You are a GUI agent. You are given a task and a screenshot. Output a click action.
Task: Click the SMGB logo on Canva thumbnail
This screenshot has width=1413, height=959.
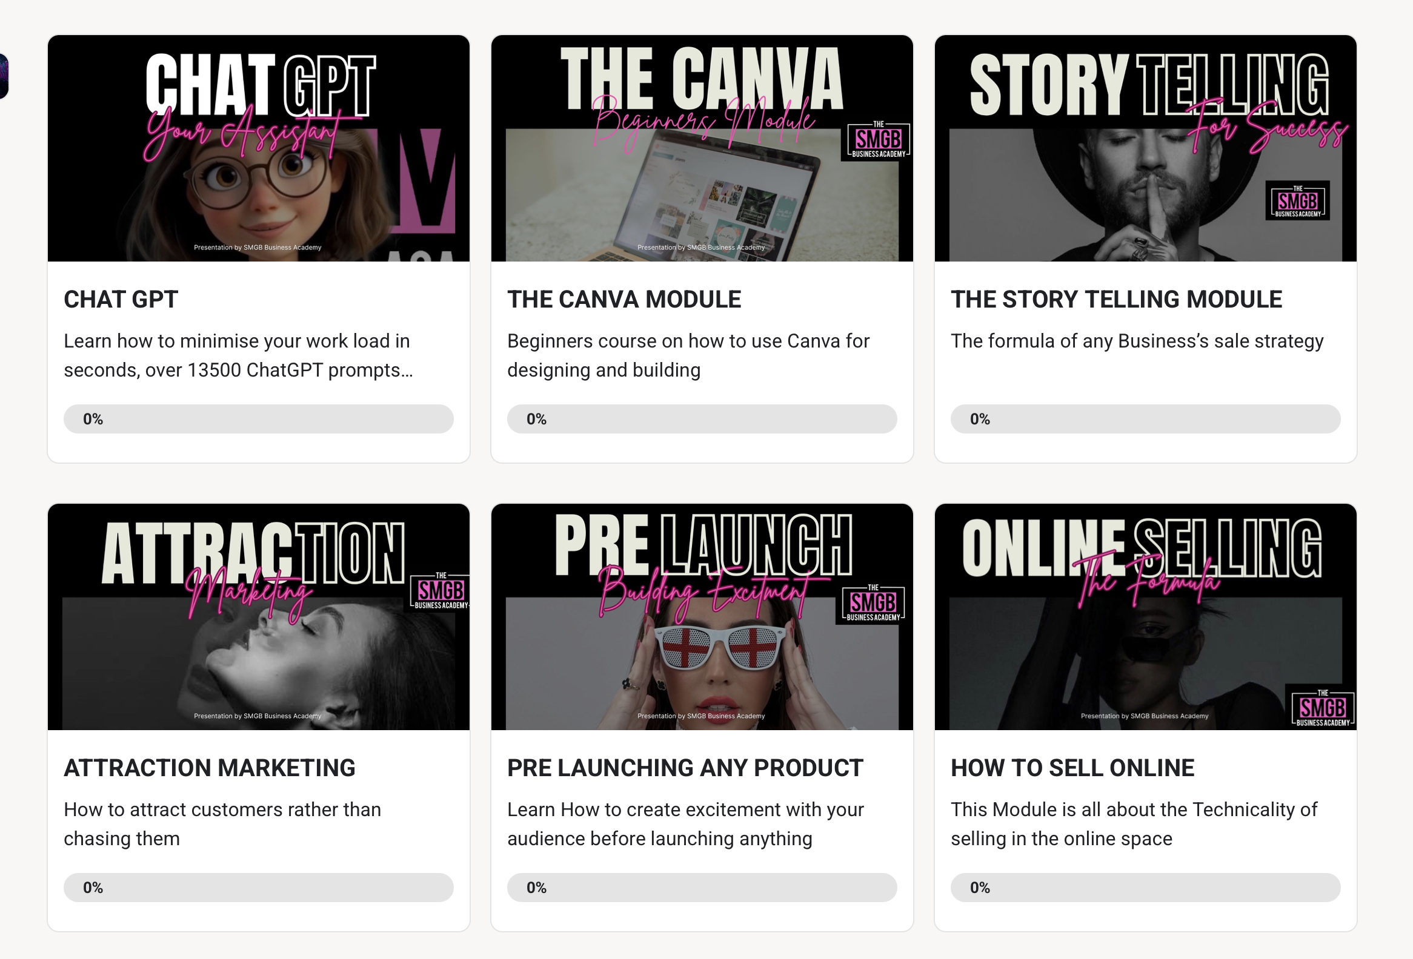[879, 140]
